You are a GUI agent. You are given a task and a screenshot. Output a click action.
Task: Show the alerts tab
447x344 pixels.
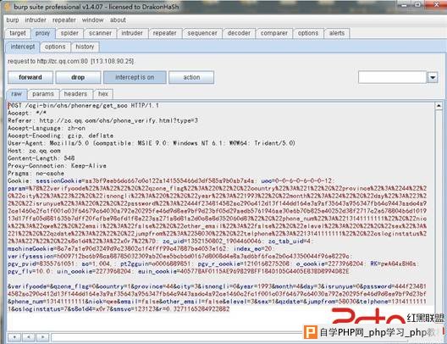coord(337,33)
